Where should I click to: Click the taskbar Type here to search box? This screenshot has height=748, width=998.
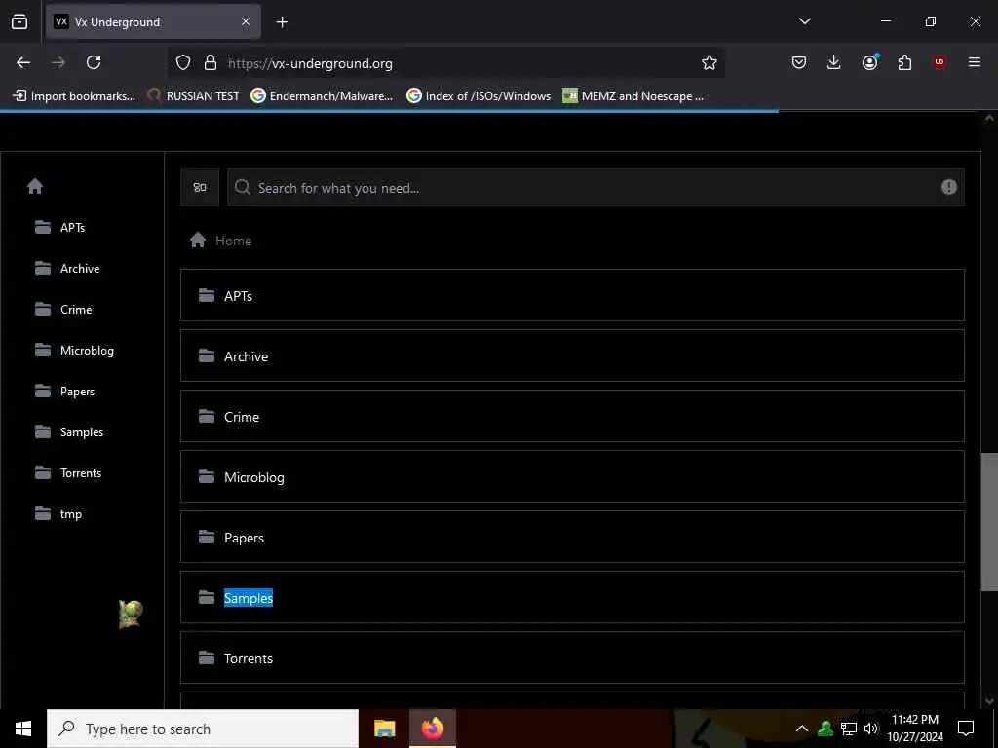(203, 729)
